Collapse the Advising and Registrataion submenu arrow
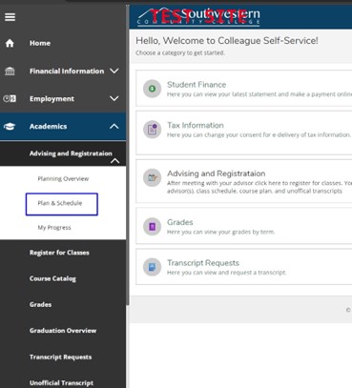Image resolution: width=352 pixels, height=388 pixels. 114,161
